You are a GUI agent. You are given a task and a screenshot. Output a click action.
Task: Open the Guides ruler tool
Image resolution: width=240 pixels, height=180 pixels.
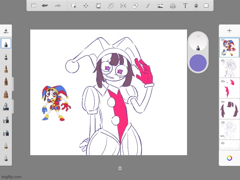111,6
